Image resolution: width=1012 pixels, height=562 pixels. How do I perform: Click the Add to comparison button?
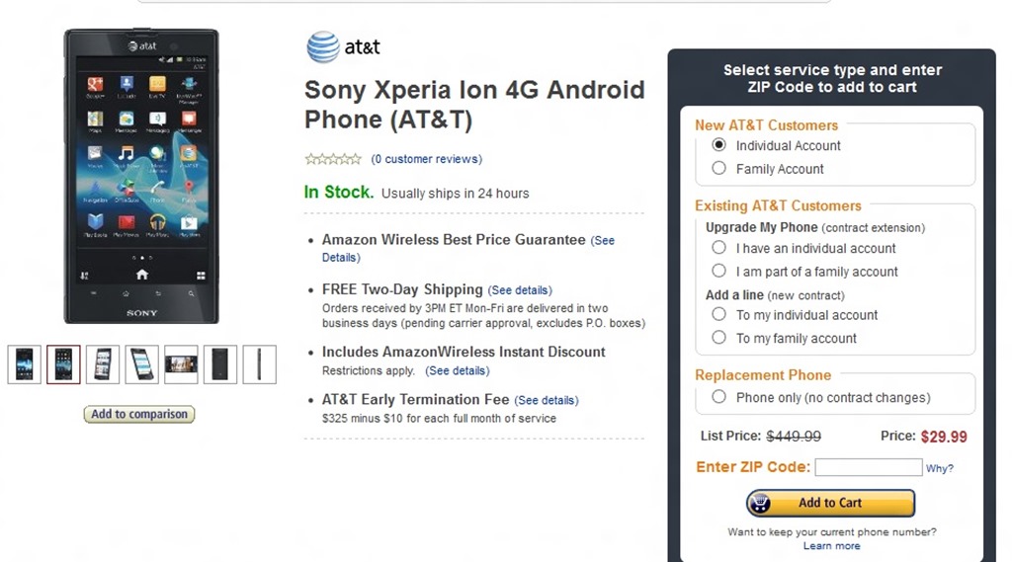(139, 415)
